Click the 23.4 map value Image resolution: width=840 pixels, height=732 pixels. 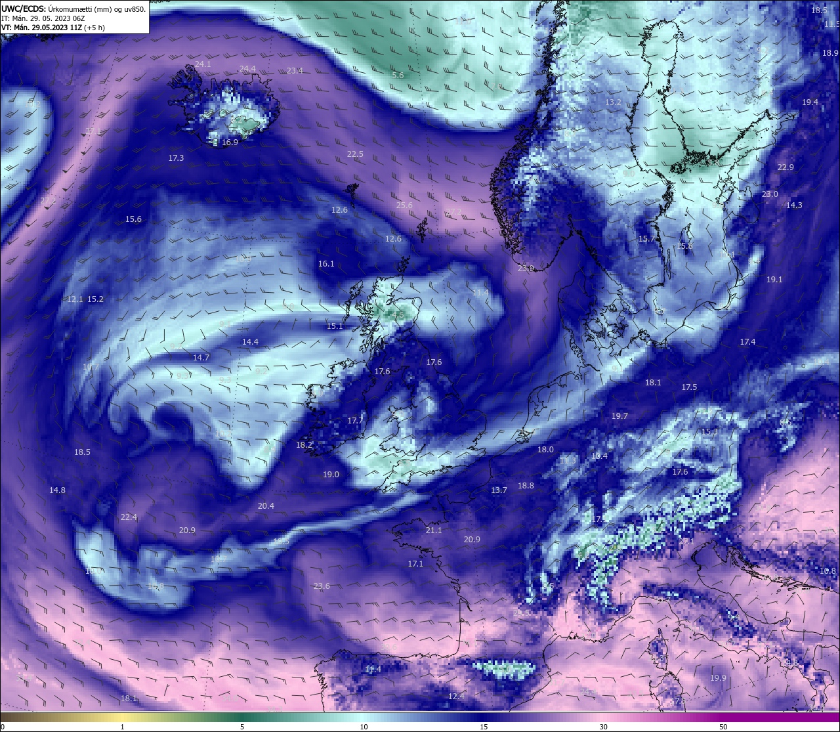click(x=295, y=71)
